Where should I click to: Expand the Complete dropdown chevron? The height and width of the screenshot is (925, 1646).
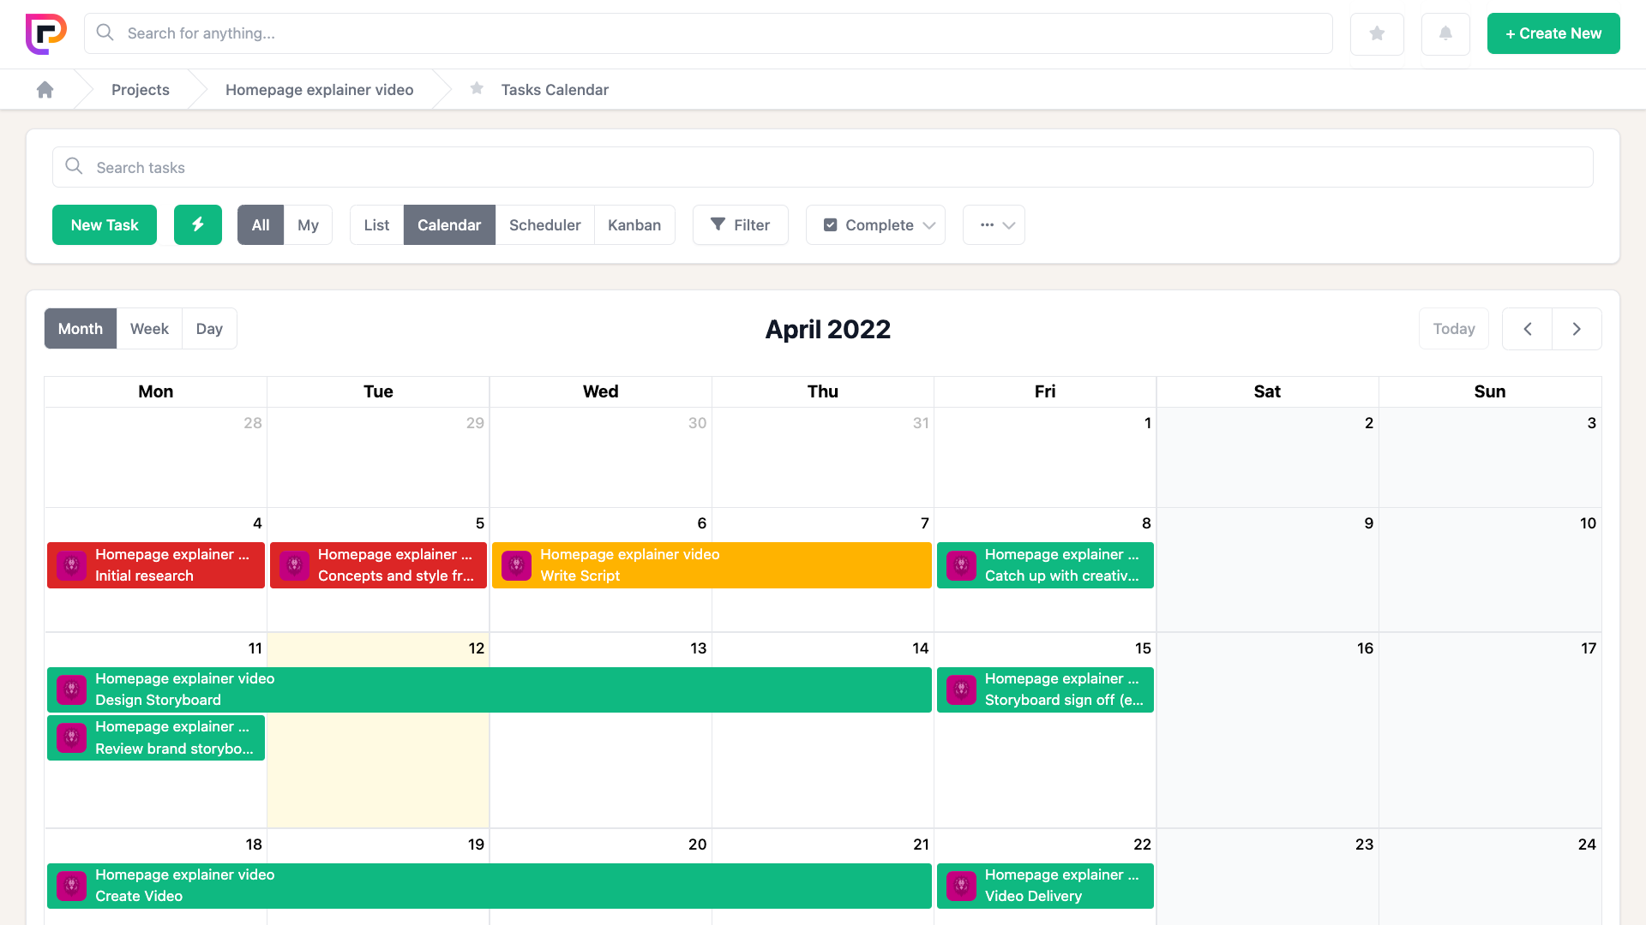pyautogui.click(x=929, y=225)
